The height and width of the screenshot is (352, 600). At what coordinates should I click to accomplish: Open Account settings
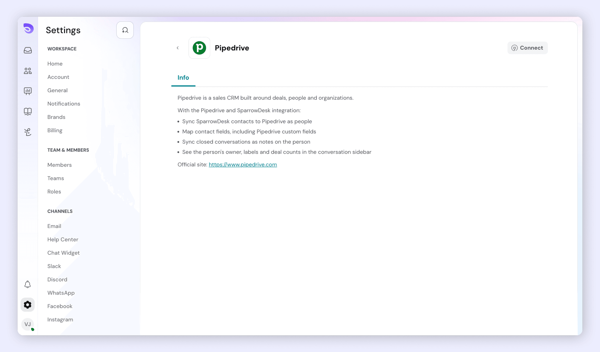tap(58, 77)
